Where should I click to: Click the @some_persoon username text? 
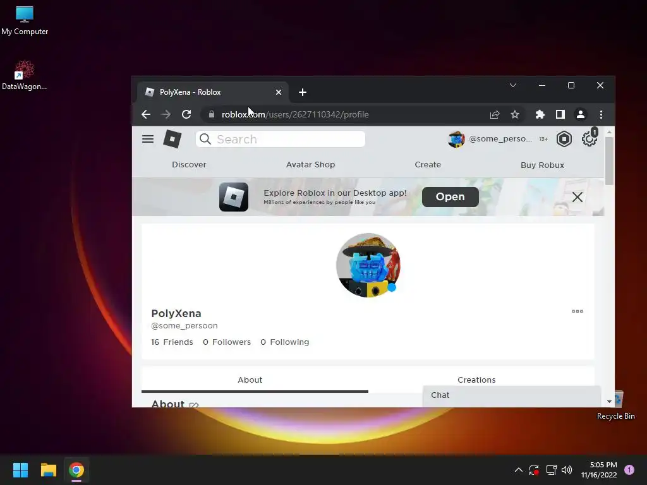184,325
